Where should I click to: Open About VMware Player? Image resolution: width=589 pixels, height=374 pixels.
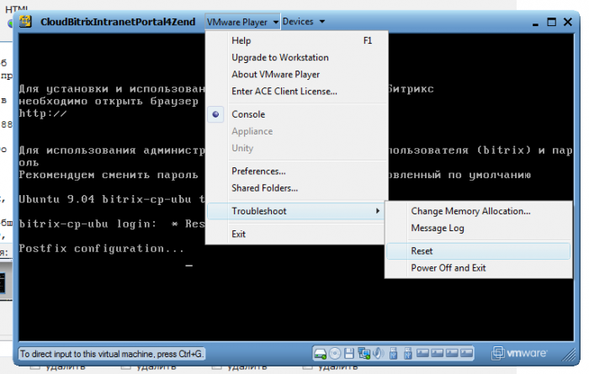tap(297, 74)
